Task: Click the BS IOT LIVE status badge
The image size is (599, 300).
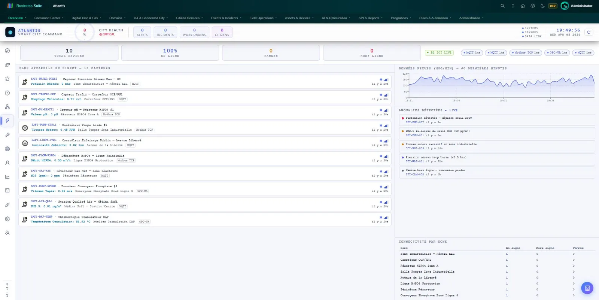Action: (440, 53)
